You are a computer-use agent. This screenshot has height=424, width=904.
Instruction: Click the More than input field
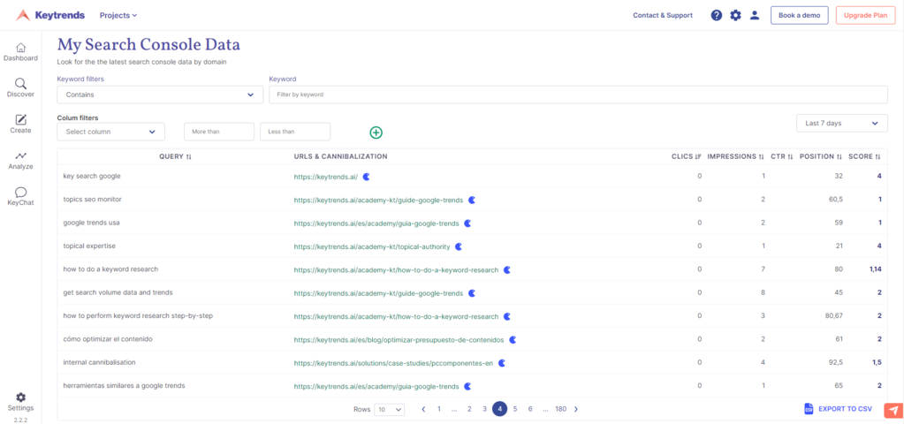click(219, 132)
